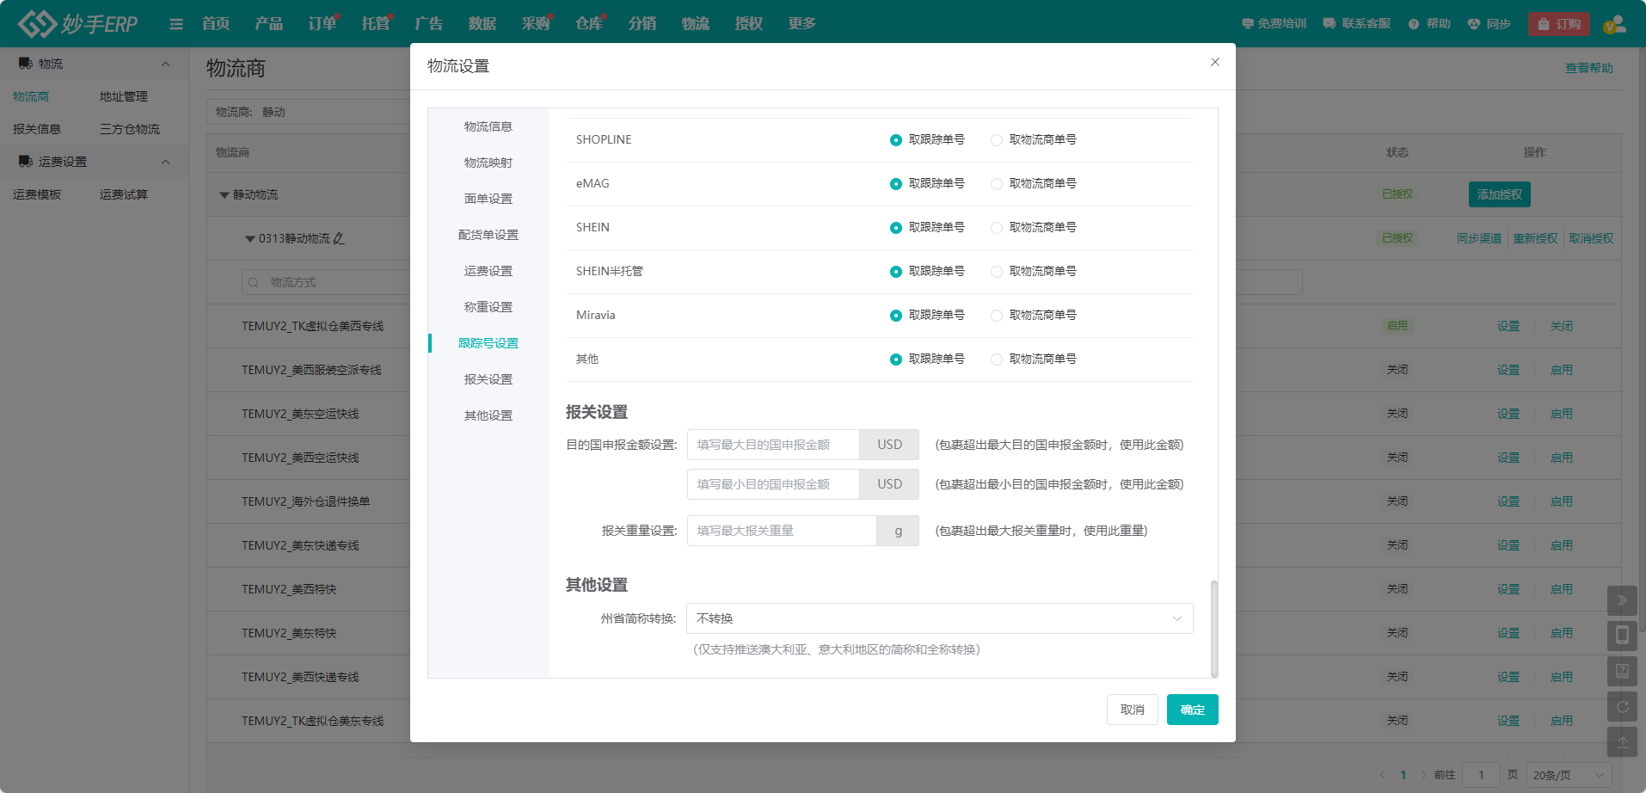Click the 确定 confirm button
The height and width of the screenshot is (793, 1646).
[x=1192, y=710]
